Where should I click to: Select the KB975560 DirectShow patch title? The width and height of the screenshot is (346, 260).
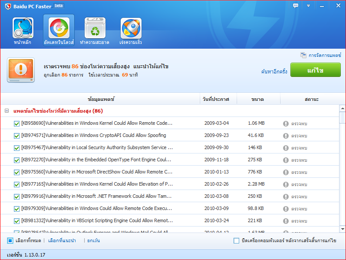coord(97,172)
